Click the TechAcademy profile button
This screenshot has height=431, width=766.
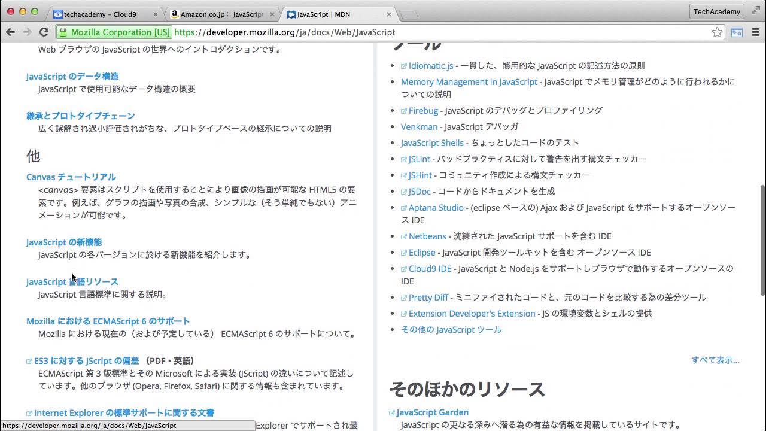(717, 11)
